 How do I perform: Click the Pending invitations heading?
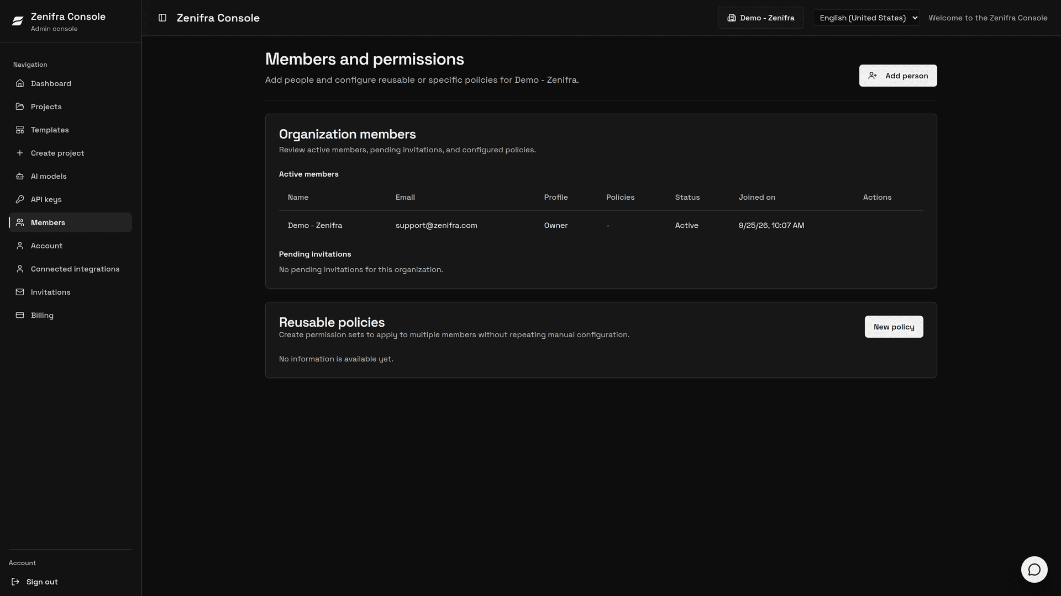(x=315, y=254)
